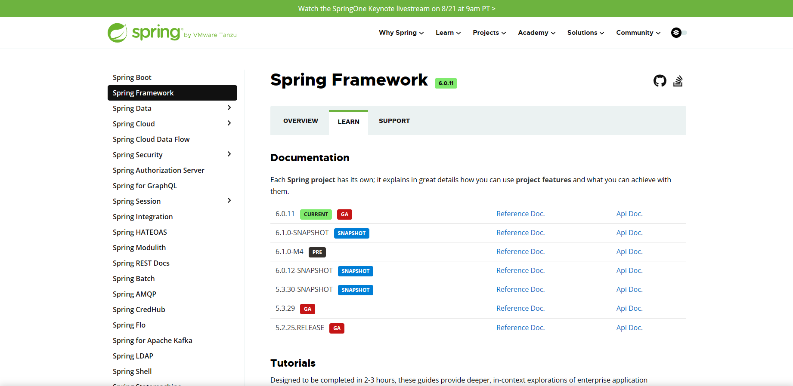This screenshot has height=386, width=793.
Task: Open Reference Doc. for 6.0.12-SNAPSHOT
Action: pos(520,270)
